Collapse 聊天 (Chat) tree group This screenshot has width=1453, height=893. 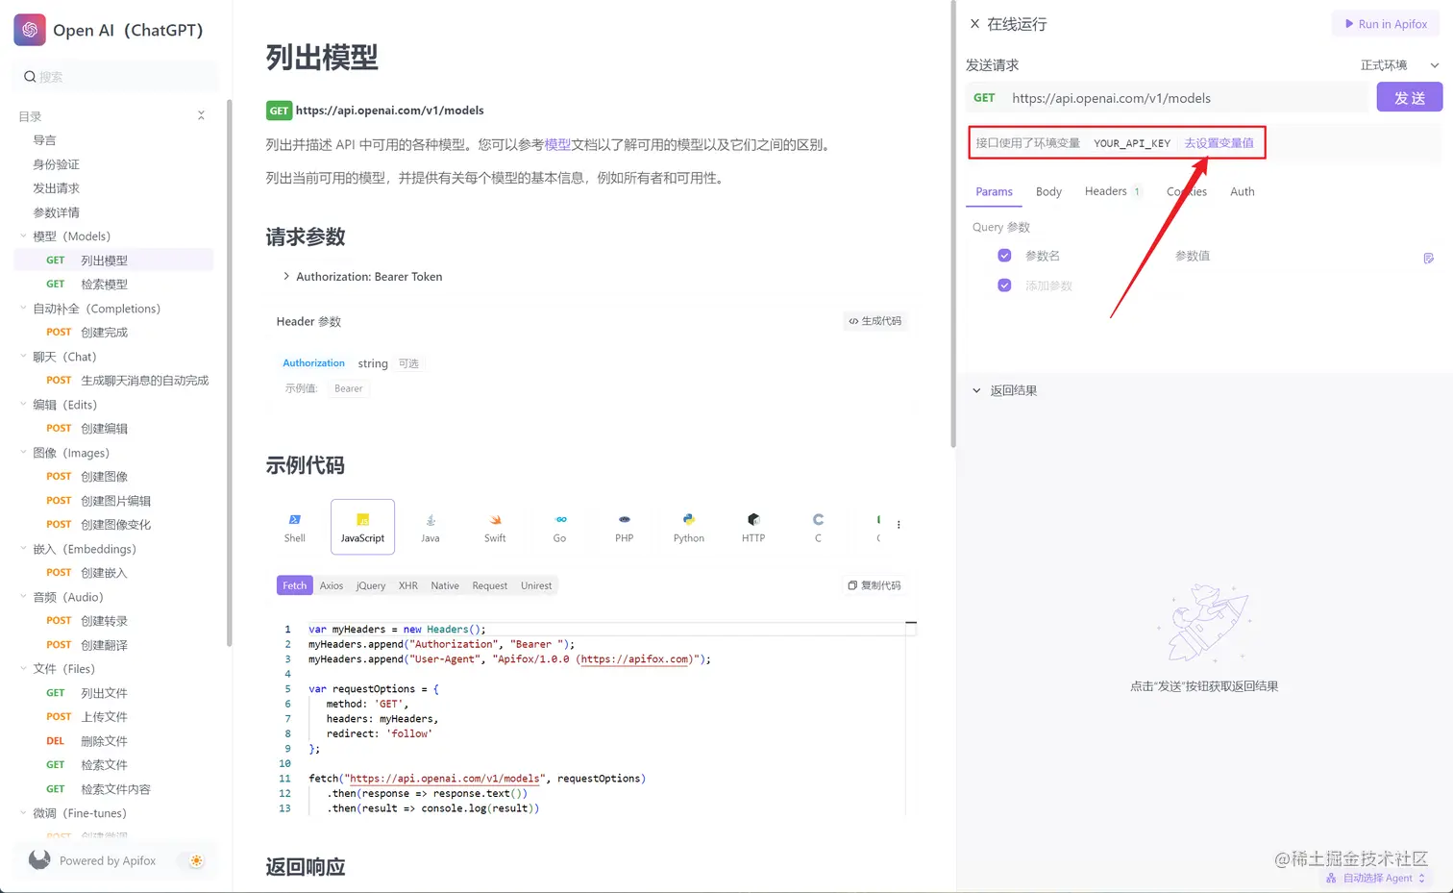click(23, 356)
